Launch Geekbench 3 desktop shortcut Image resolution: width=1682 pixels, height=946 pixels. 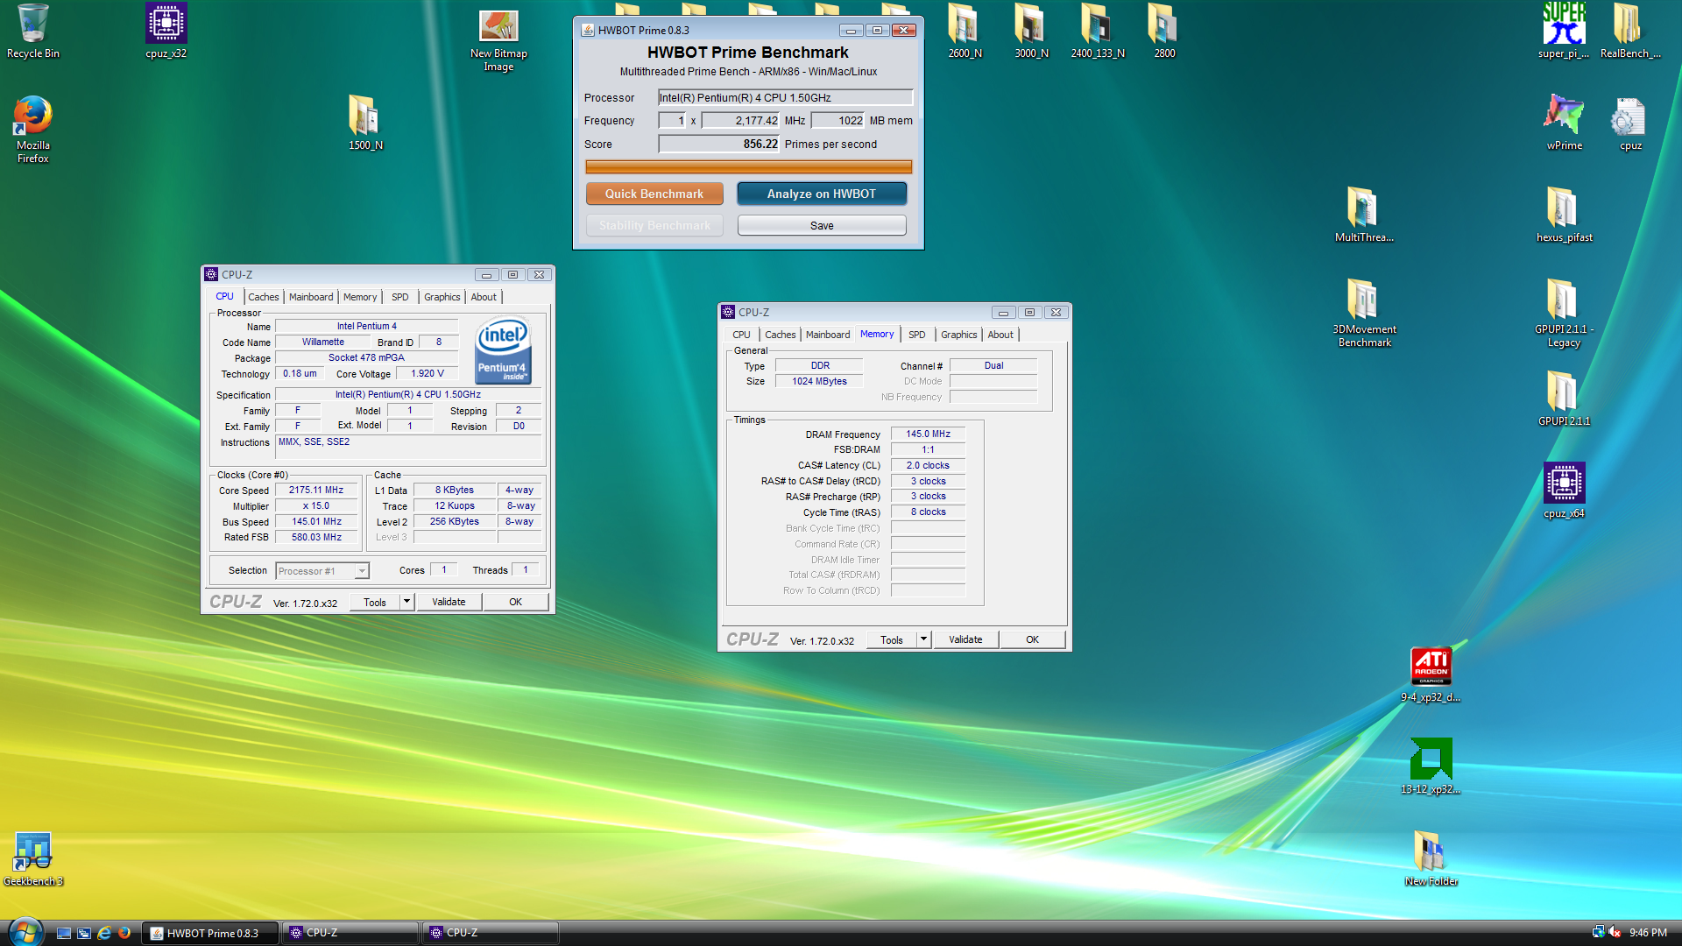pyautogui.click(x=33, y=858)
